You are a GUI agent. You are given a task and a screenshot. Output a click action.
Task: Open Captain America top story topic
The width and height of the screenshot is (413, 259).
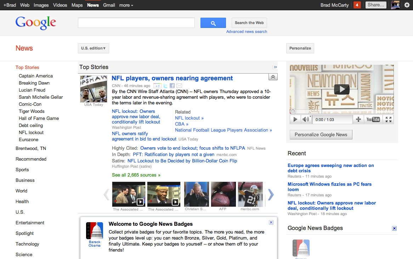(x=36, y=76)
